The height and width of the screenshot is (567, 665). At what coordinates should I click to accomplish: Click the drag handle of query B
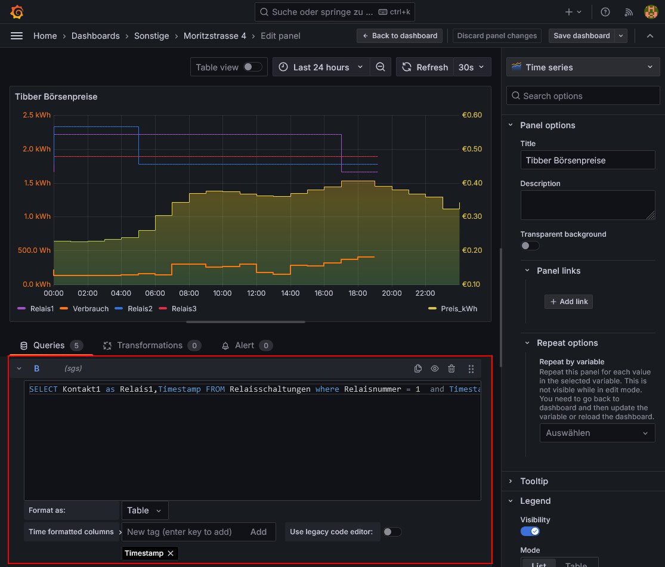tap(471, 369)
